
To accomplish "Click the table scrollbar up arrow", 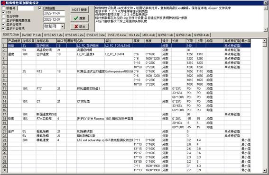I will coord(264,41).
